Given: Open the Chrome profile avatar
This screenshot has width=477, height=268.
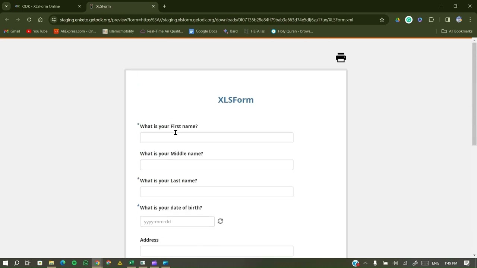Looking at the screenshot, I should [x=459, y=20].
